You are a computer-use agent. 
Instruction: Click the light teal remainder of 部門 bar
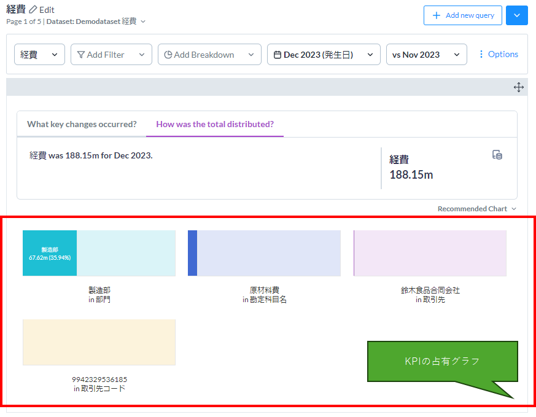pyautogui.click(x=126, y=253)
